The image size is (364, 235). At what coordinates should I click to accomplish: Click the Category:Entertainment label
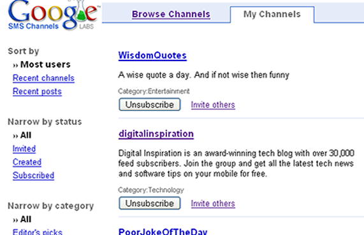point(154,91)
